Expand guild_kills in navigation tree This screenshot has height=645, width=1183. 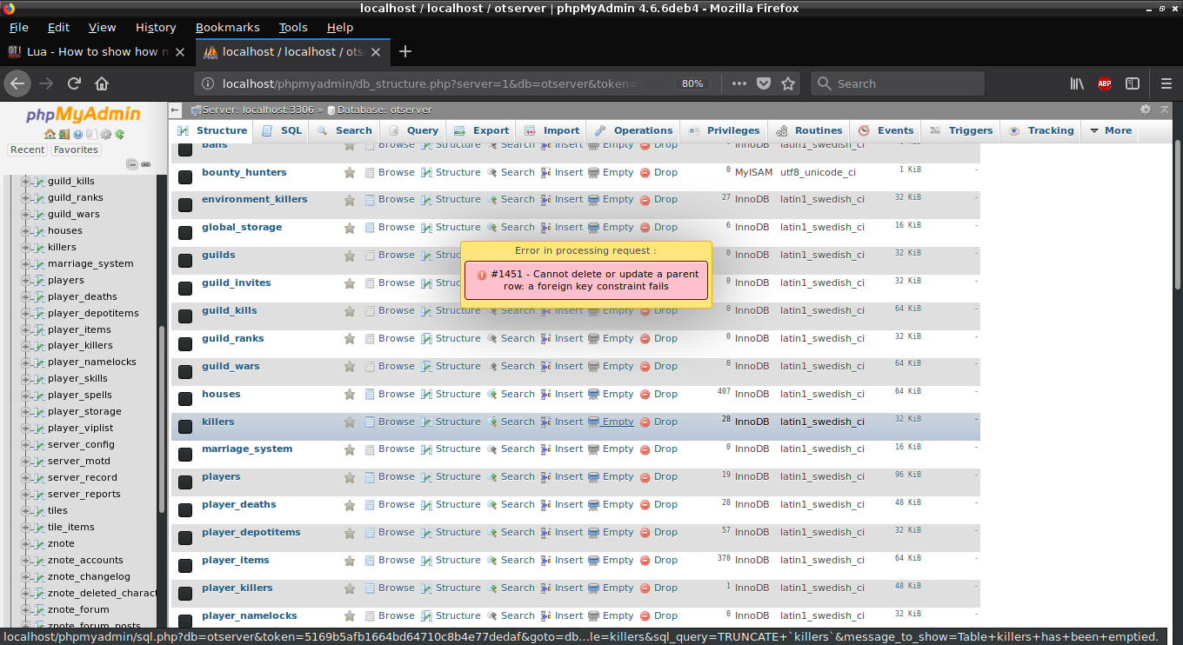tap(25, 181)
